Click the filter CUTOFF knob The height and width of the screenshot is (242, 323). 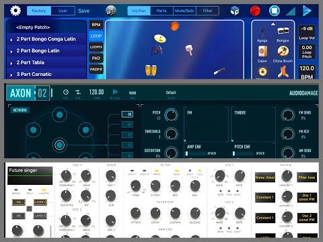(155, 186)
